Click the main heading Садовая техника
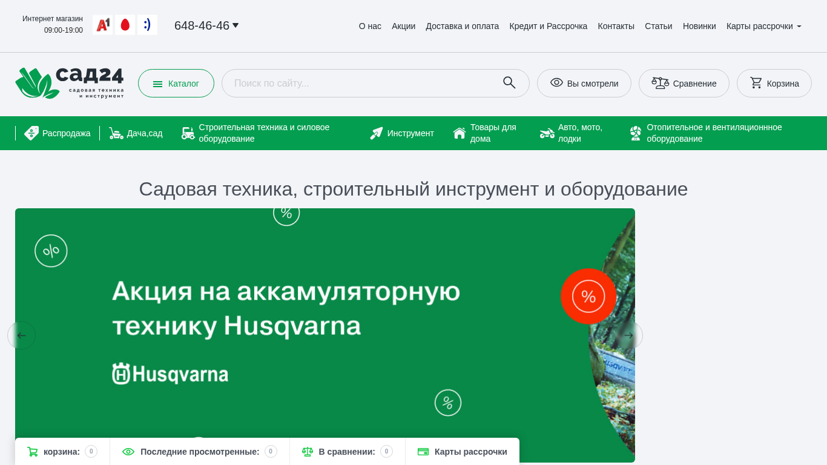The image size is (827, 465). point(413,189)
